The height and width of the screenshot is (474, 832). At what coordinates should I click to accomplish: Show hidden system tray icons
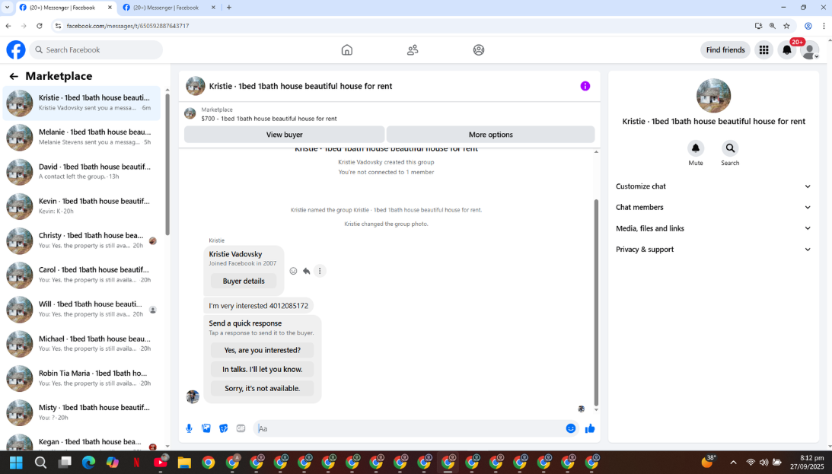[733, 463]
